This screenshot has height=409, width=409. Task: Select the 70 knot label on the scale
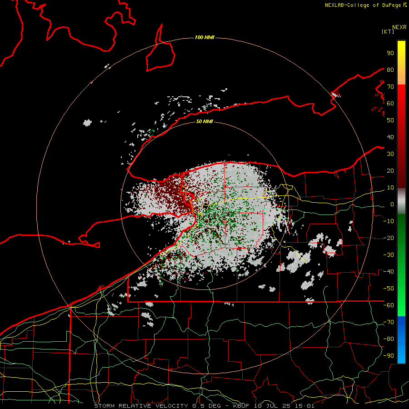pos(390,87)
